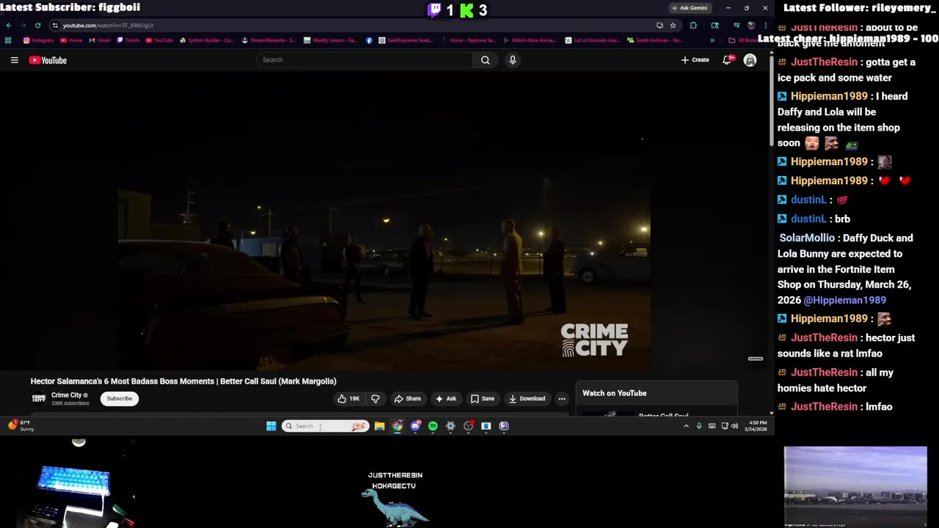Open the YouTube bookmark in bookmarks bar
The image size is (939, 528).
(159, 40)
